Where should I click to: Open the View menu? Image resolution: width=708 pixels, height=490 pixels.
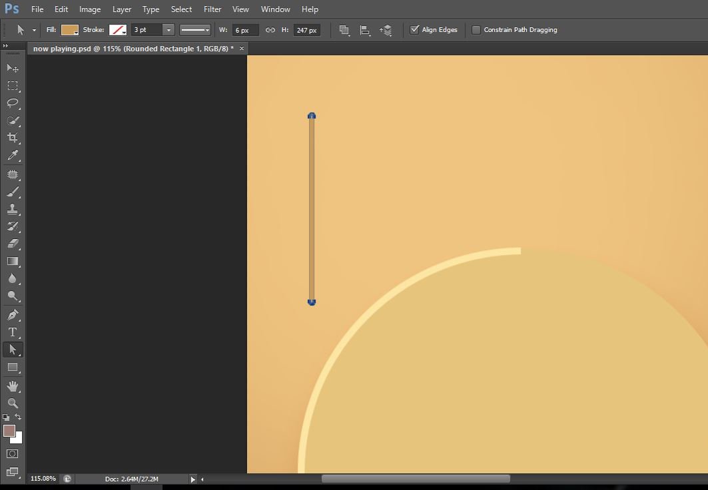pos(240,9)
